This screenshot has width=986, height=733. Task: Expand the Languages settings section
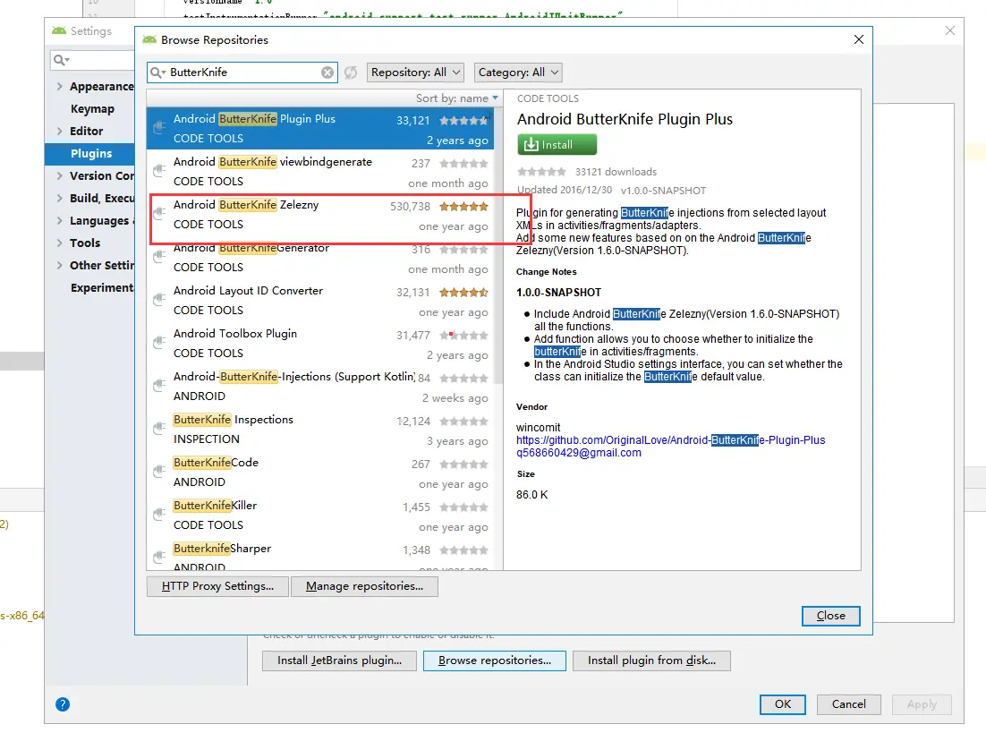tap(60, 220)
